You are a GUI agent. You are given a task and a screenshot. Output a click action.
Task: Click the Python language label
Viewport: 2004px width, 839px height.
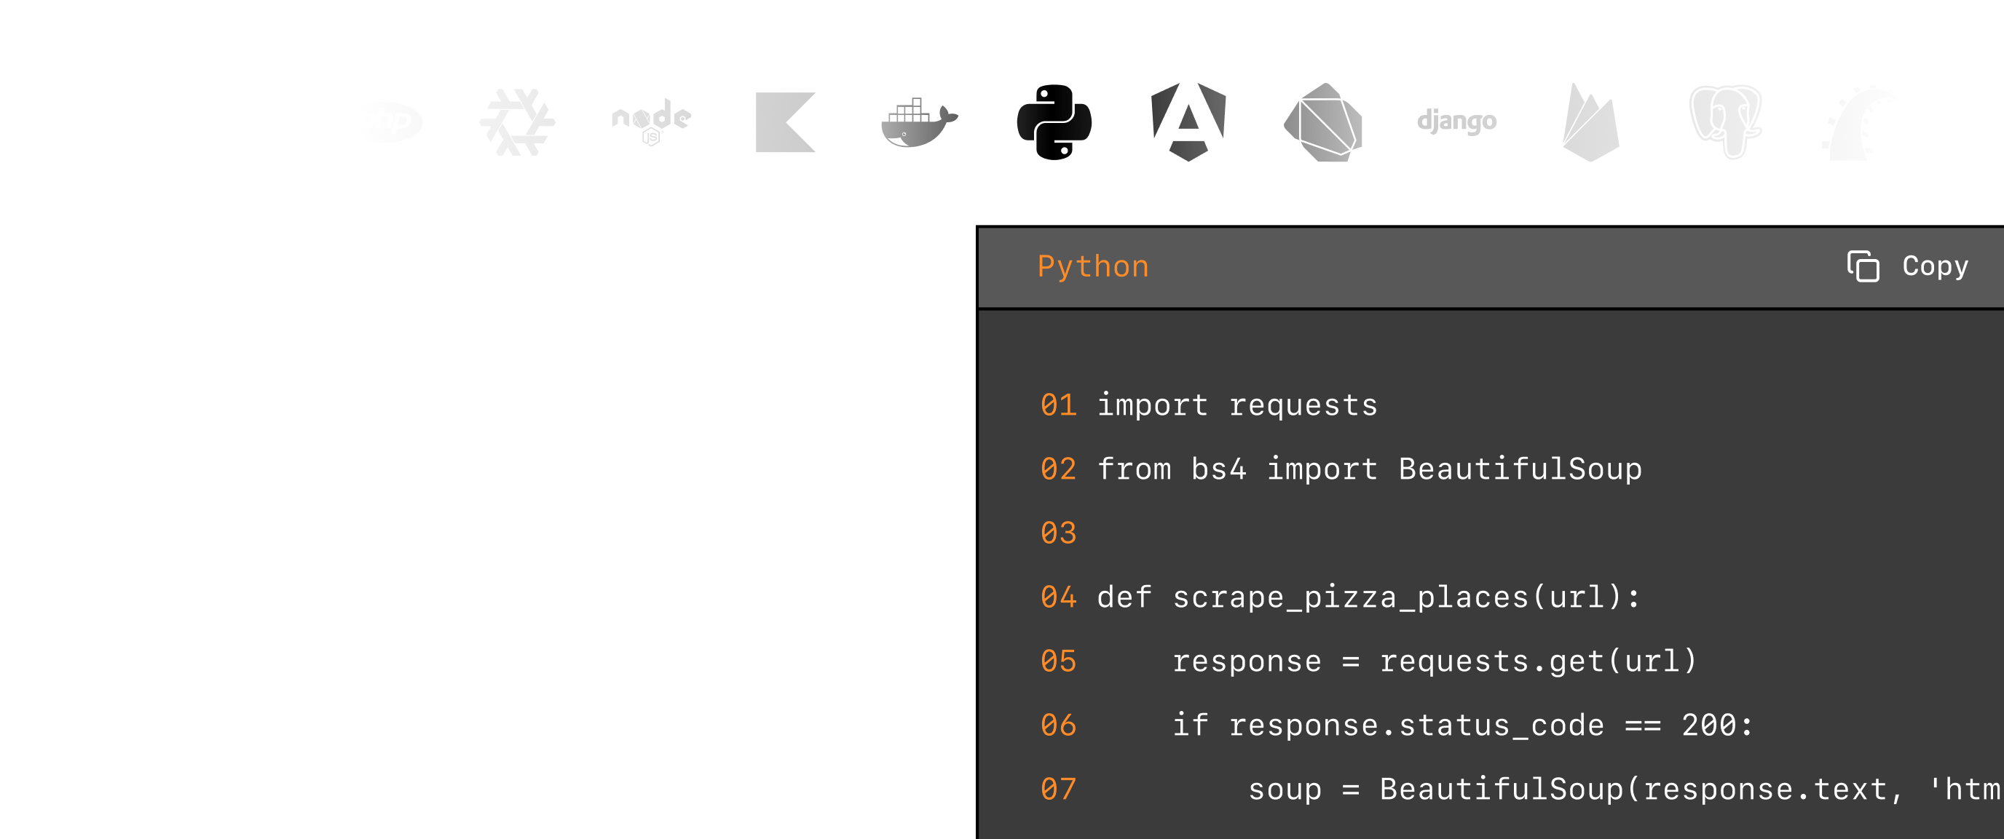pos(1092,265)
